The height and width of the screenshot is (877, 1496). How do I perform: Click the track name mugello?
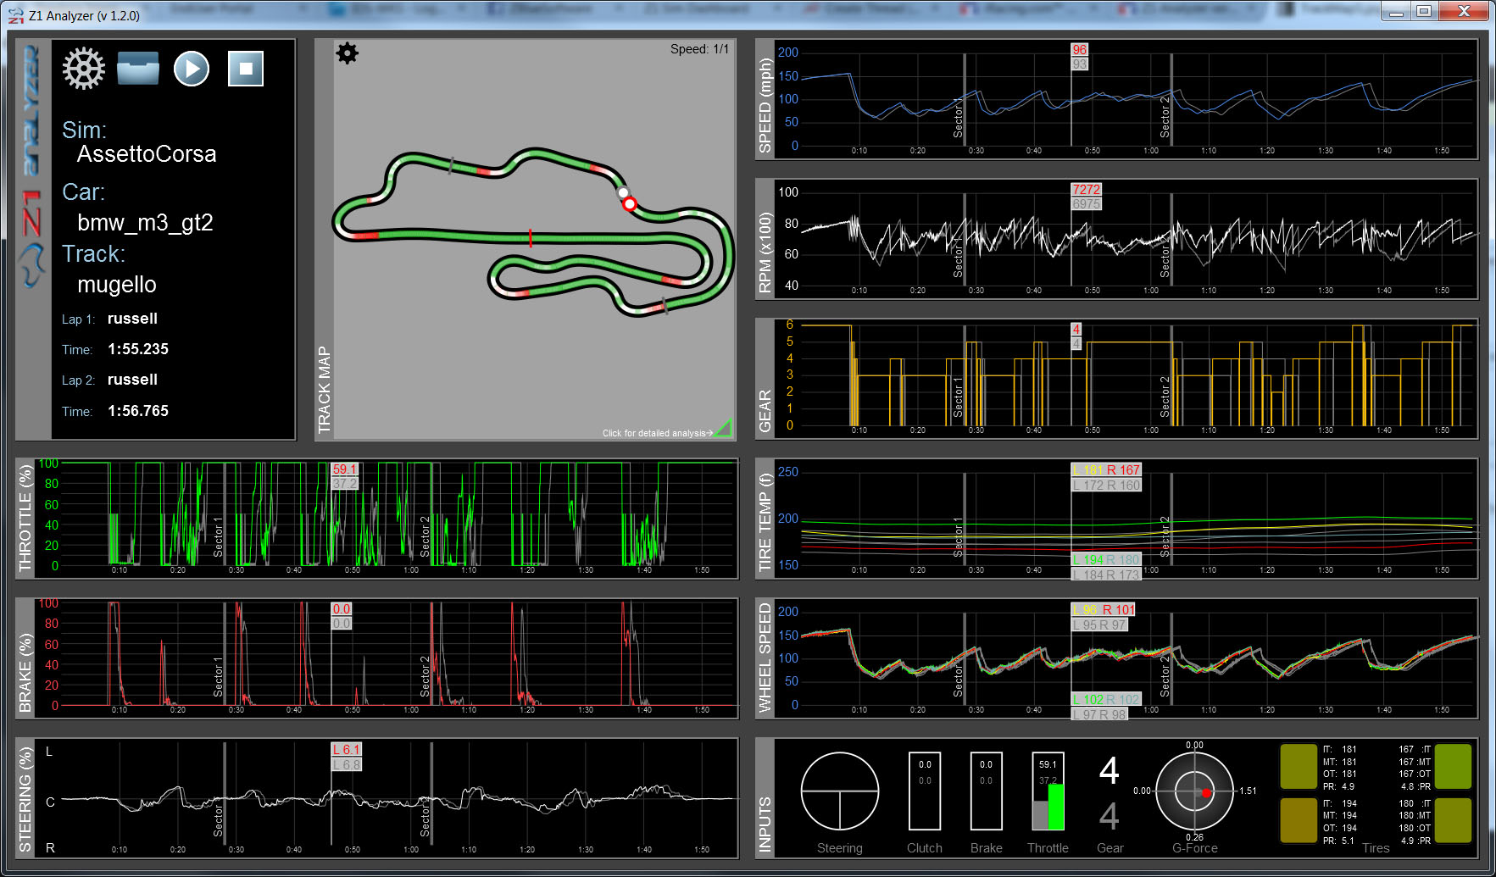pos(117,285)
